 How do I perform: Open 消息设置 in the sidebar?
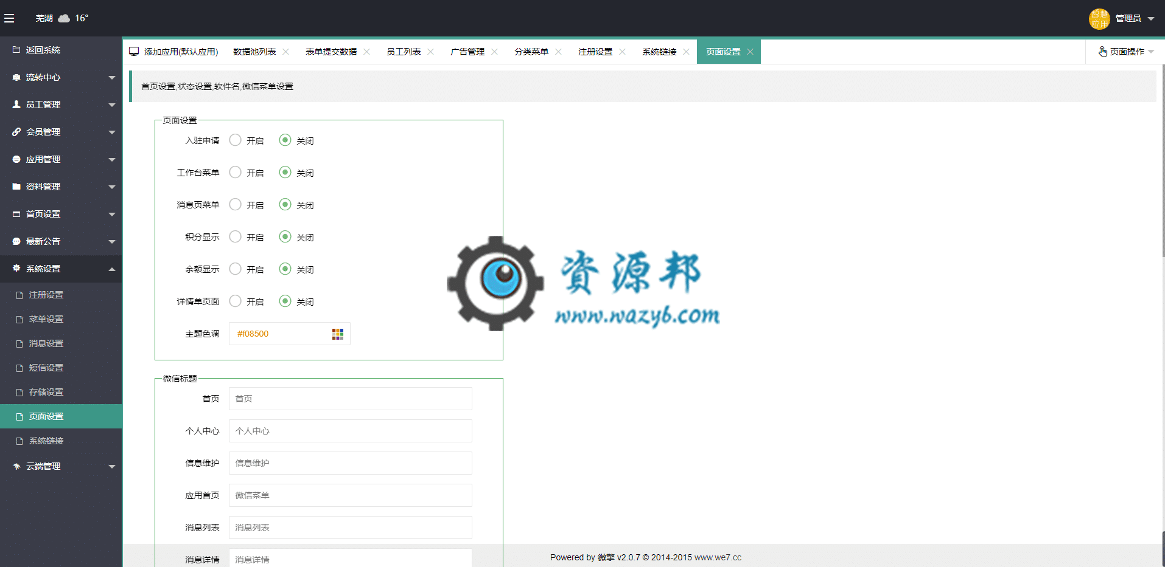61,343
